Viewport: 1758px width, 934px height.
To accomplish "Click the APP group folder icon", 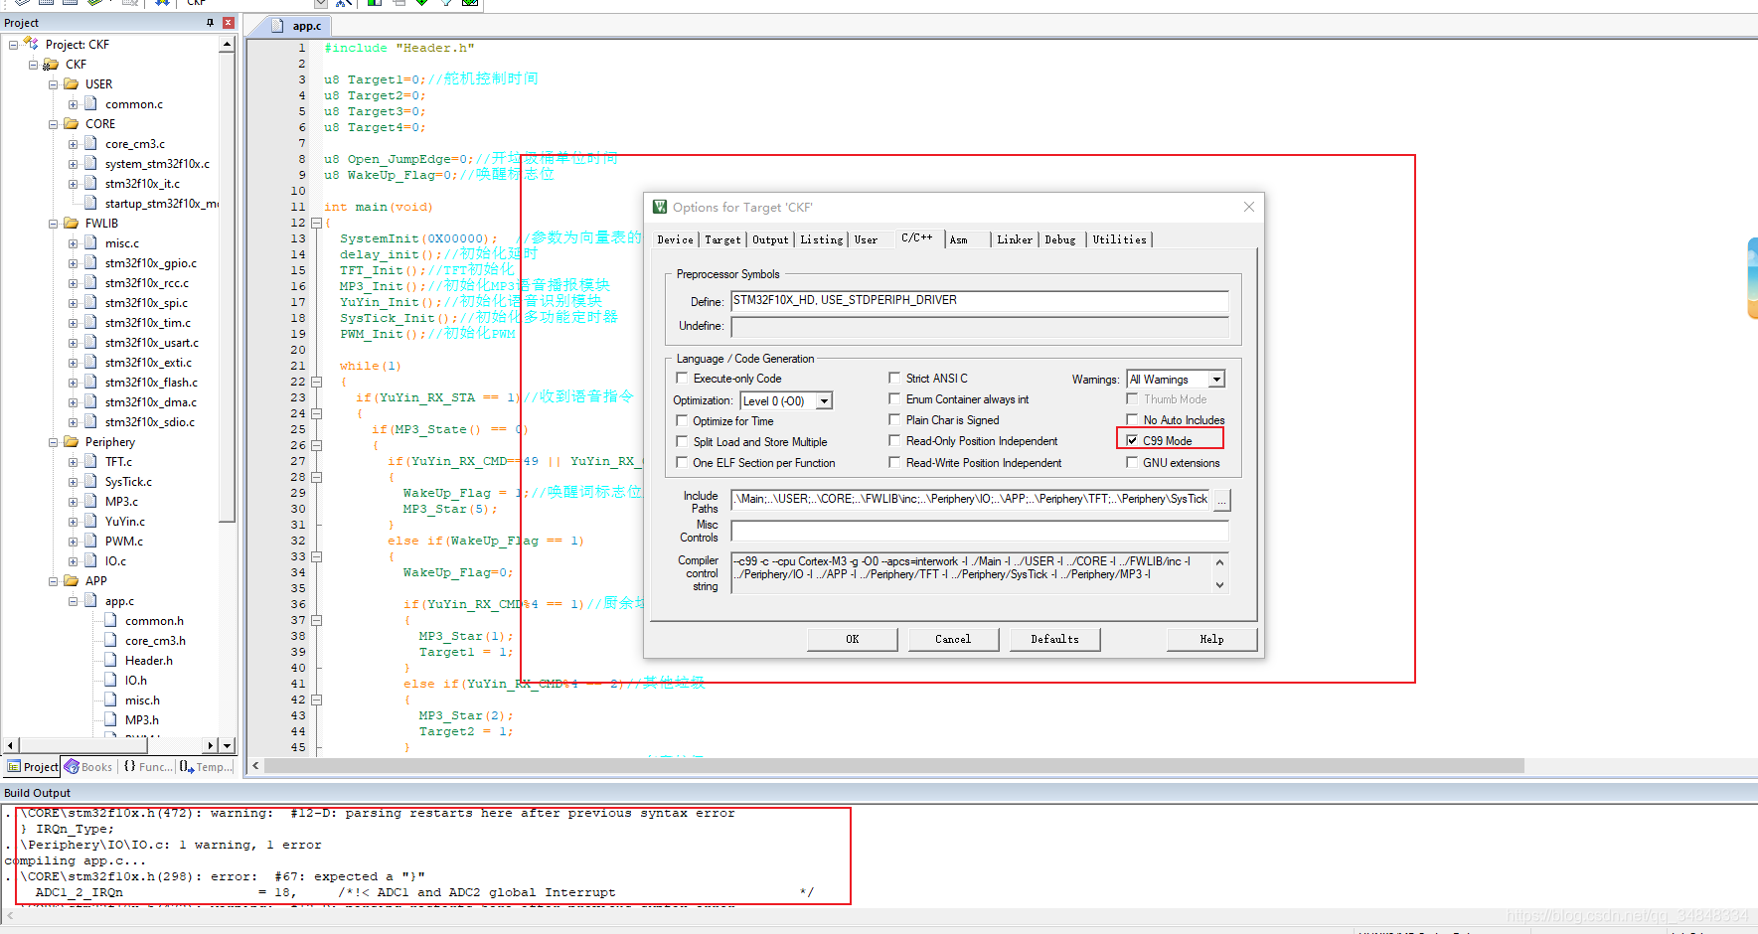I will [x=71, y=580].
